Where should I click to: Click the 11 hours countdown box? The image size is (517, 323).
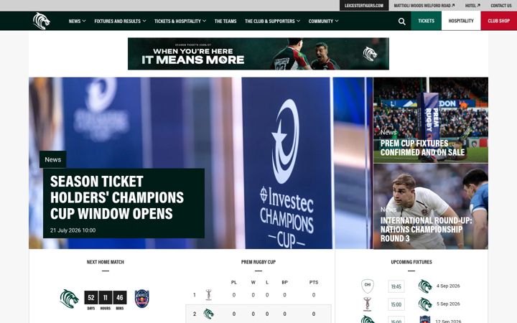105,298
